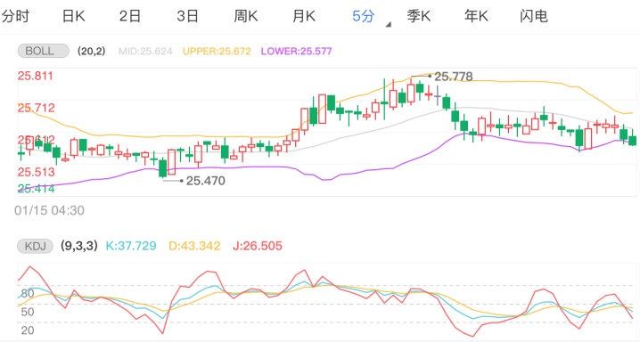Switch to the 年K yearly tab

[x=476, y=16]
